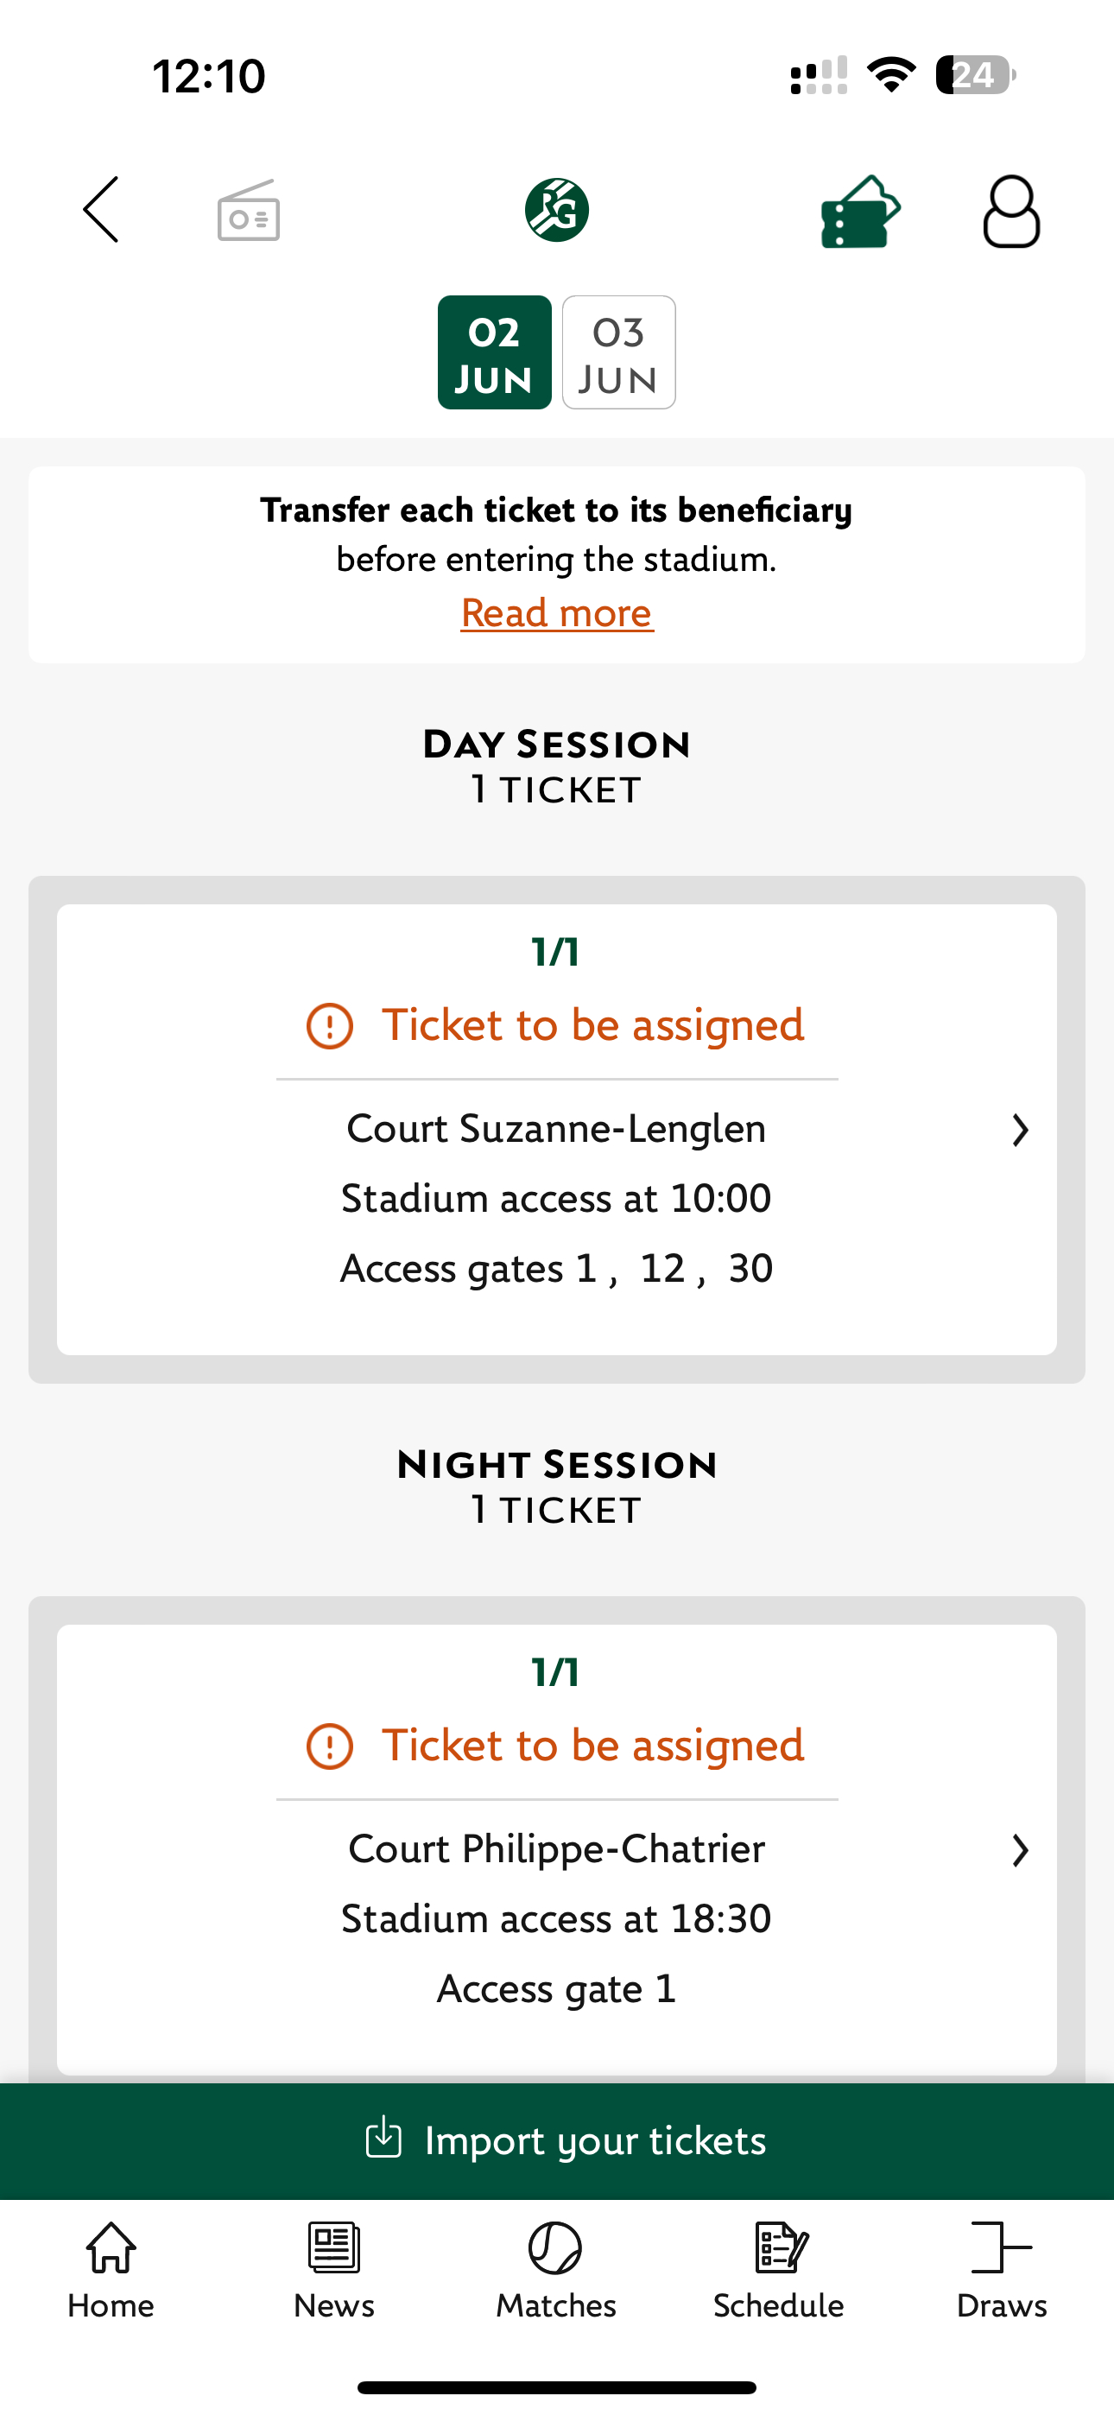Tap Import your tickets button

tap(557, 2141)
